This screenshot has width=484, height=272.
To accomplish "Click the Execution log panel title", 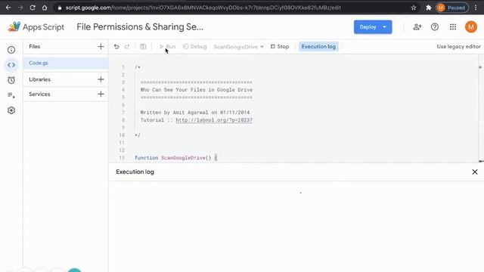I will pyautogui.click(x=135, y=172).
